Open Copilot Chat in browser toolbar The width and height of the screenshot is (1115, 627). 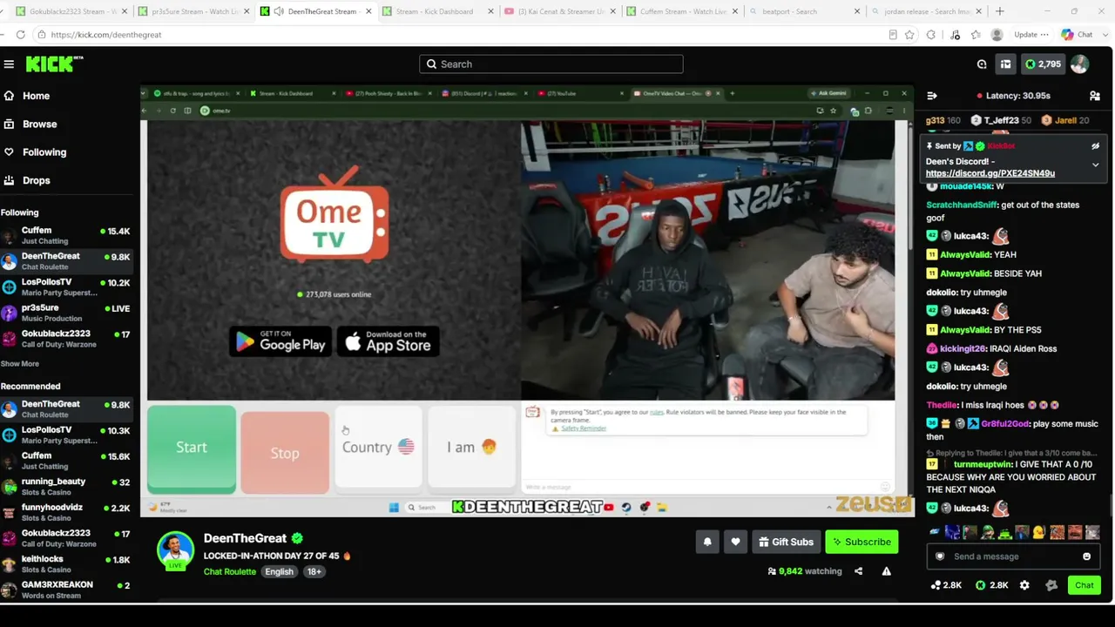coord(1078,35)
